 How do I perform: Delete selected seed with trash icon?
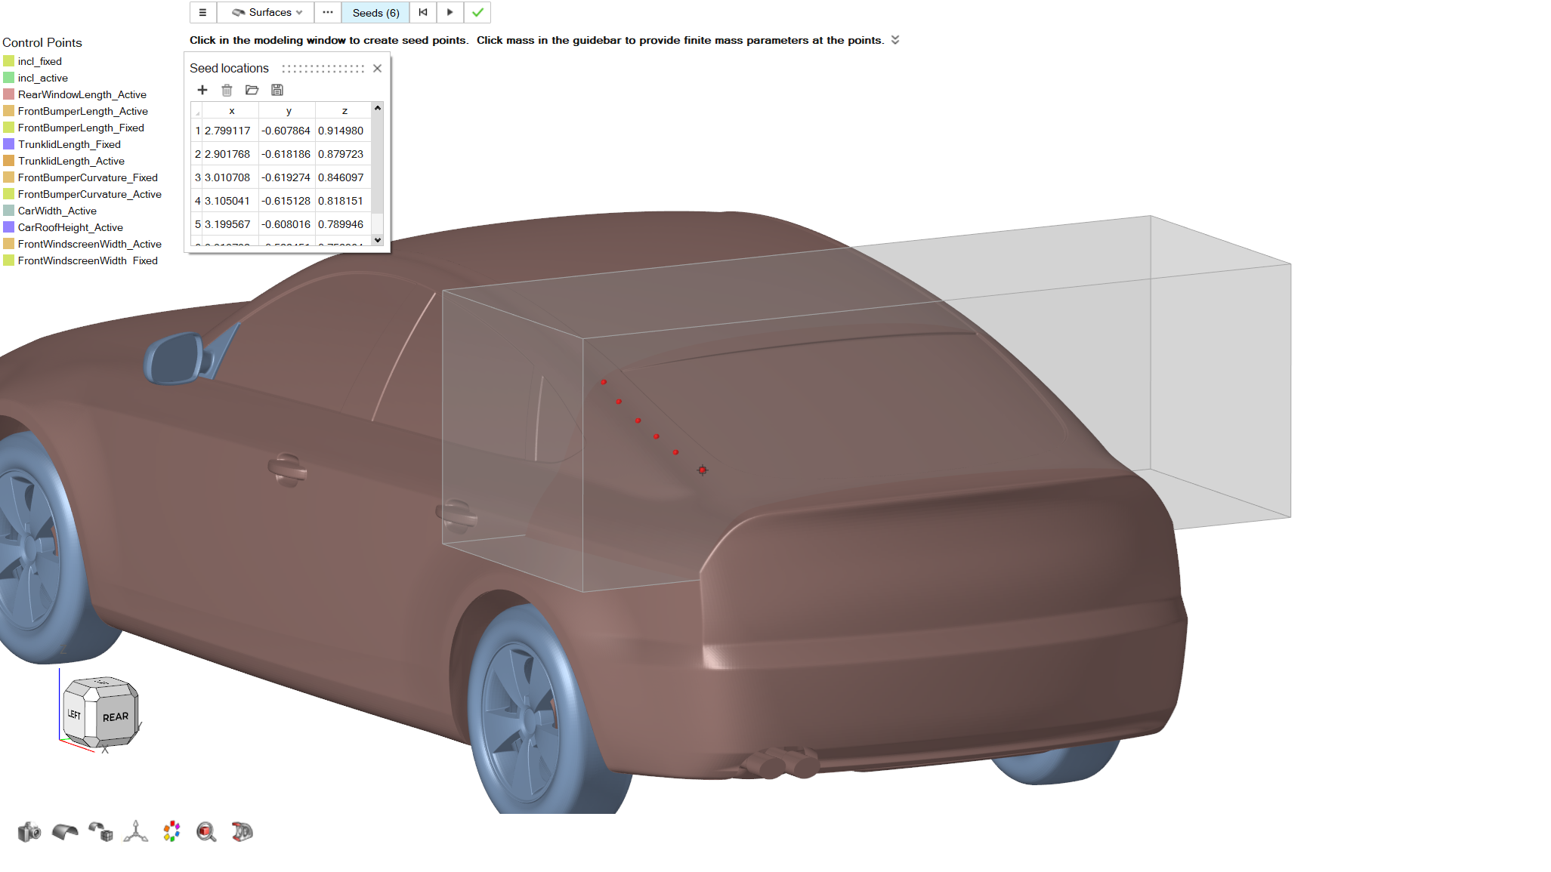(227, 90)
